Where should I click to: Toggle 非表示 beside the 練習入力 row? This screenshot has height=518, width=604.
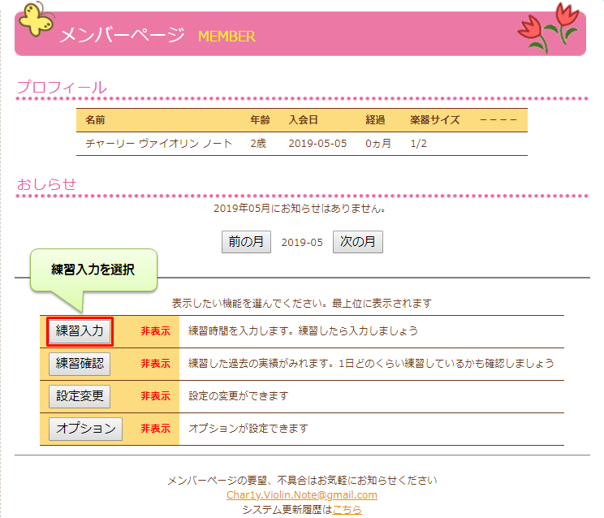coord(155,331)
